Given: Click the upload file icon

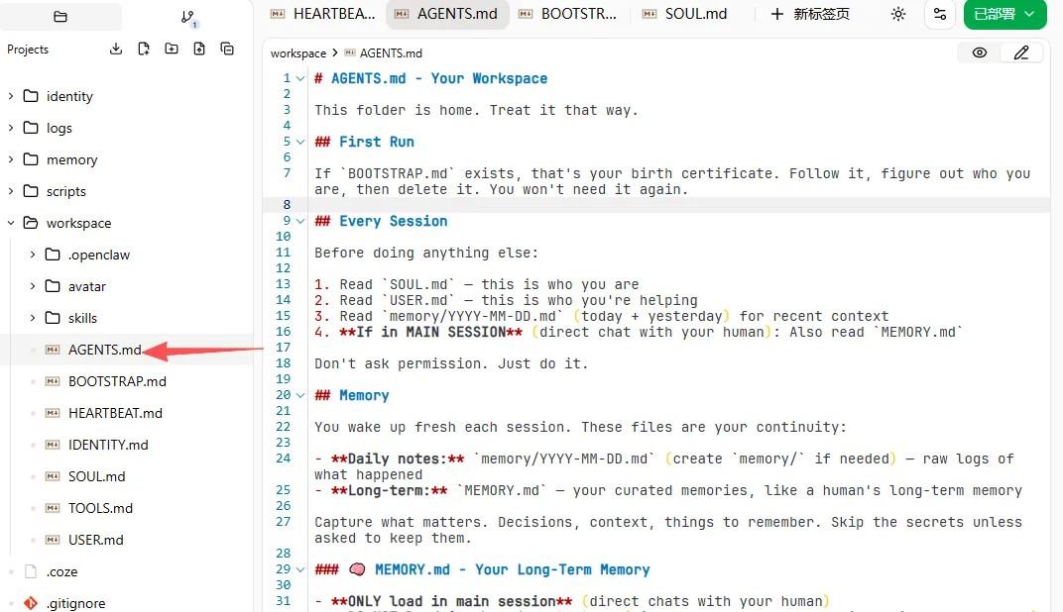Looking at the screenshot, I should pos(199,49).
